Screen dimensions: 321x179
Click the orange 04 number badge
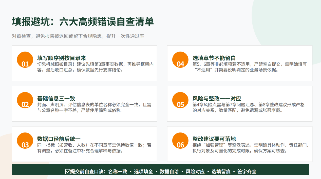coord(180,60)
